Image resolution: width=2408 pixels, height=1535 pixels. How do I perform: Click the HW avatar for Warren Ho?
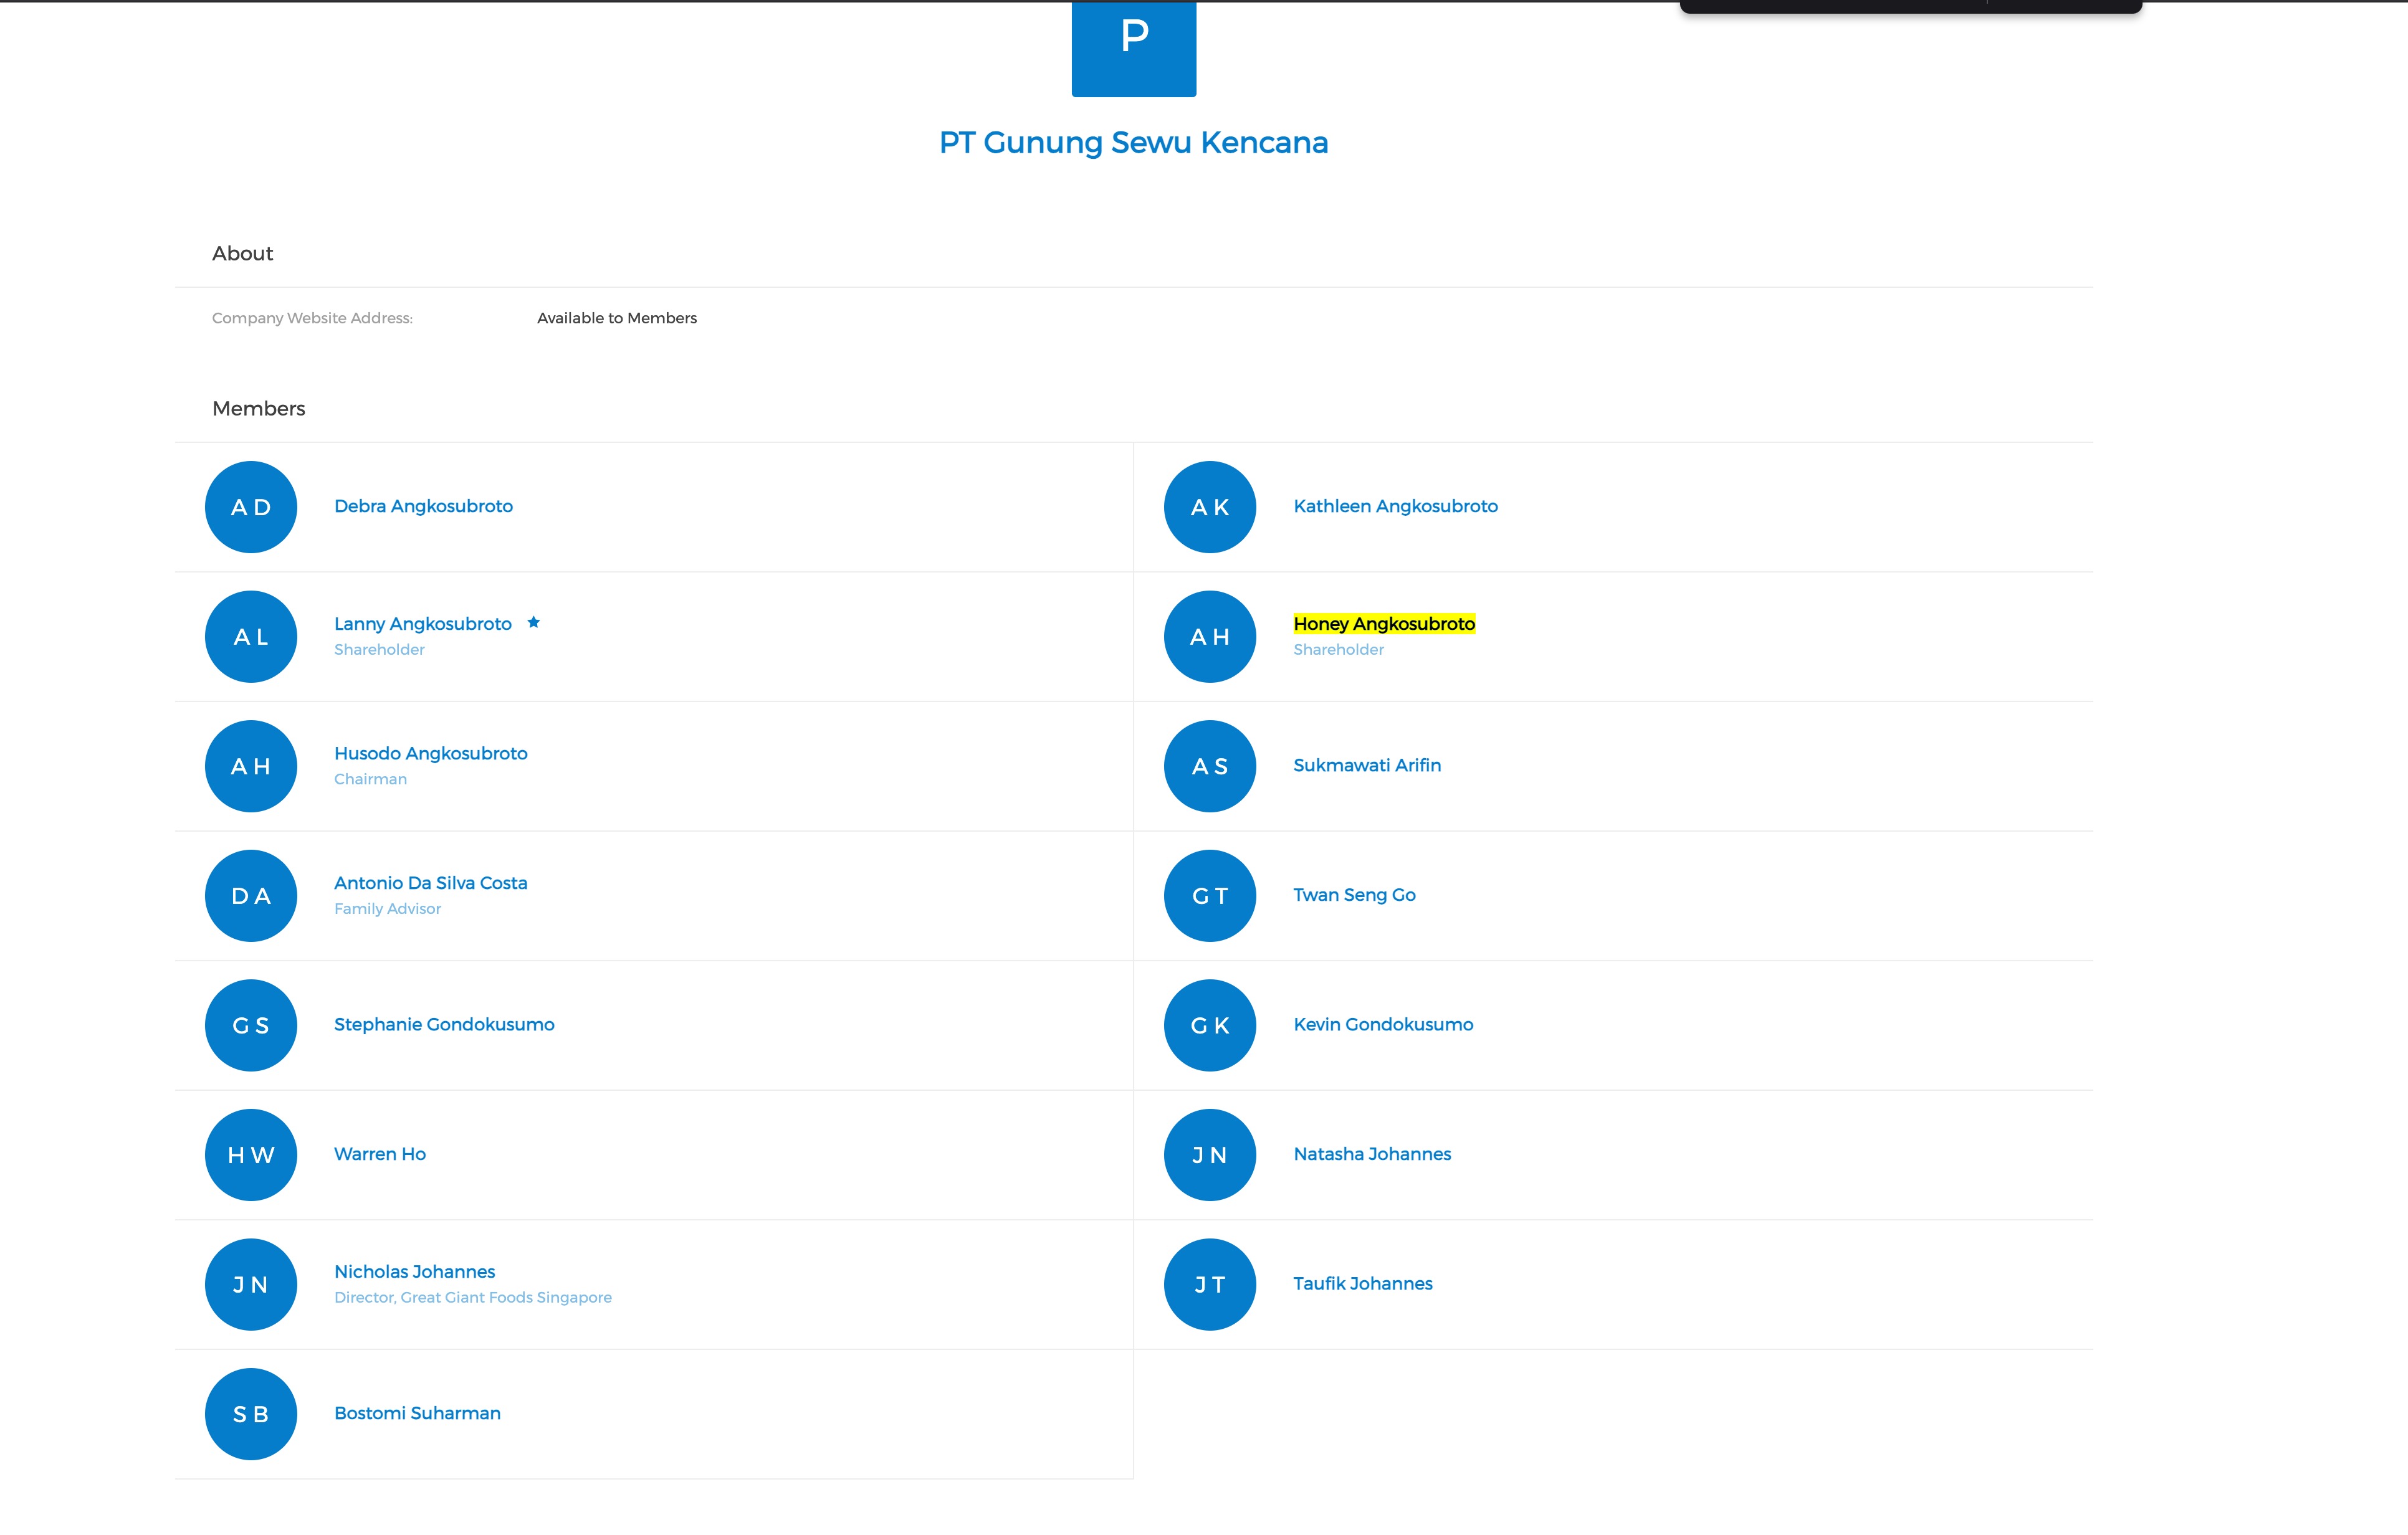coord(251,1154)
